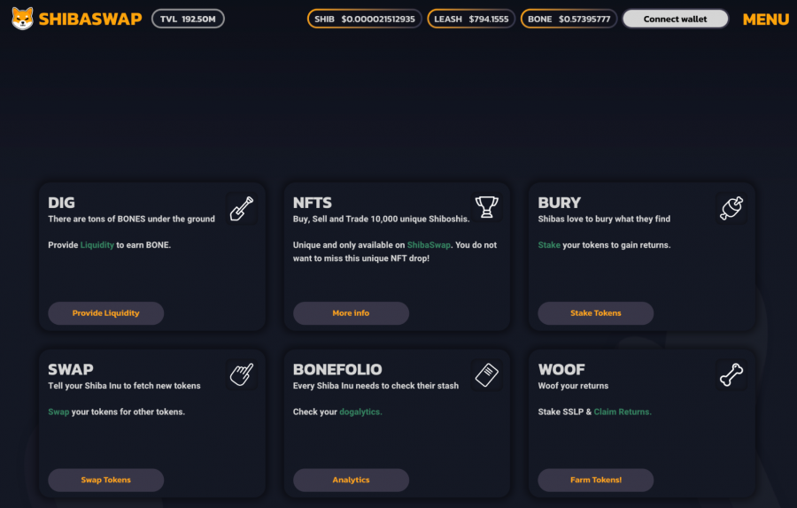
Task: Click the BONE price pill
Action: pyautogui.click(x=569, y=19)
